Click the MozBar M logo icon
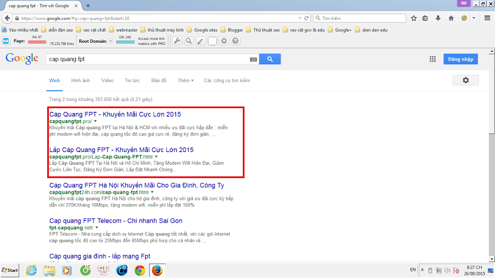This screenshot has width=495, height=278. 6,41
